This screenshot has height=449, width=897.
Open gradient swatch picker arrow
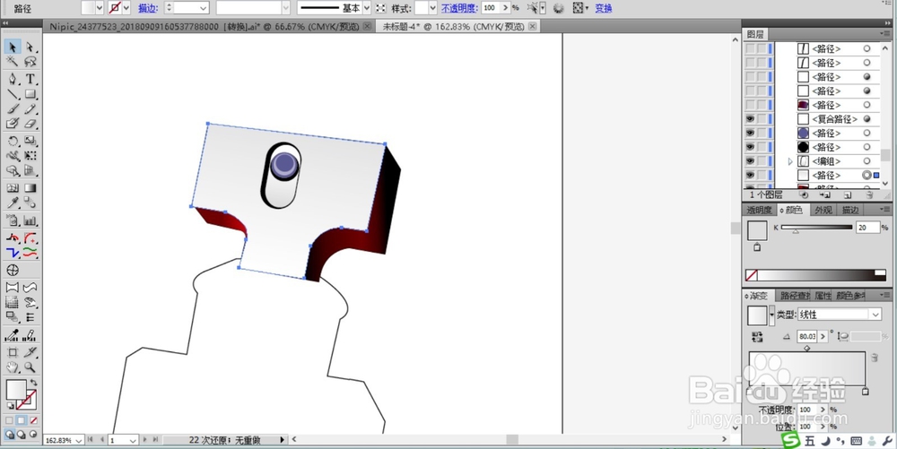(771, 315)
